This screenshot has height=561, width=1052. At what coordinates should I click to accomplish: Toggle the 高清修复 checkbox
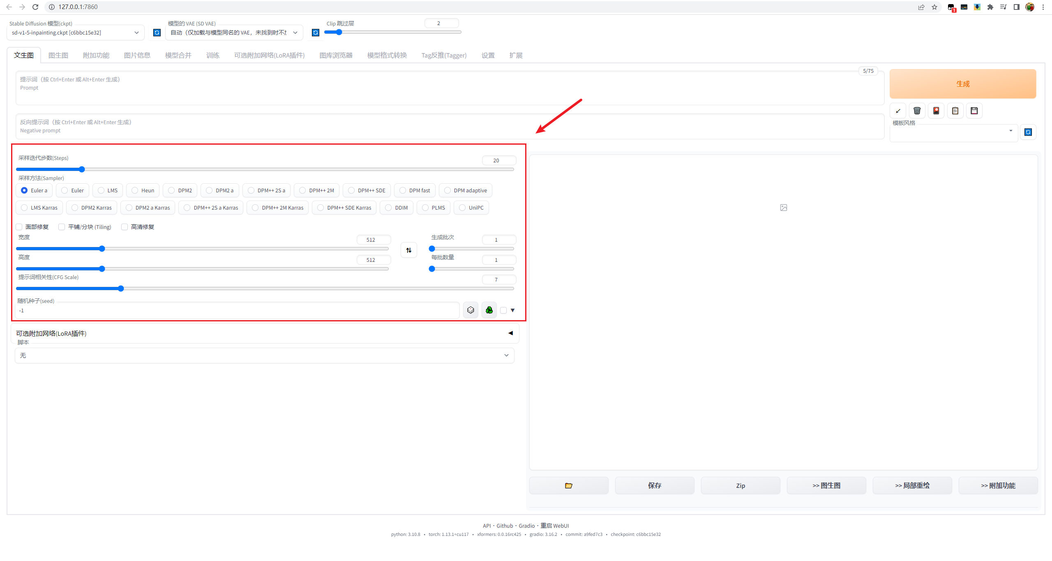tap(125, 227)
